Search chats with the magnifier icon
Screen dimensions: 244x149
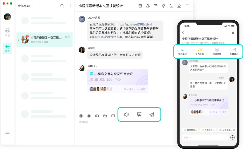[62, 6]
